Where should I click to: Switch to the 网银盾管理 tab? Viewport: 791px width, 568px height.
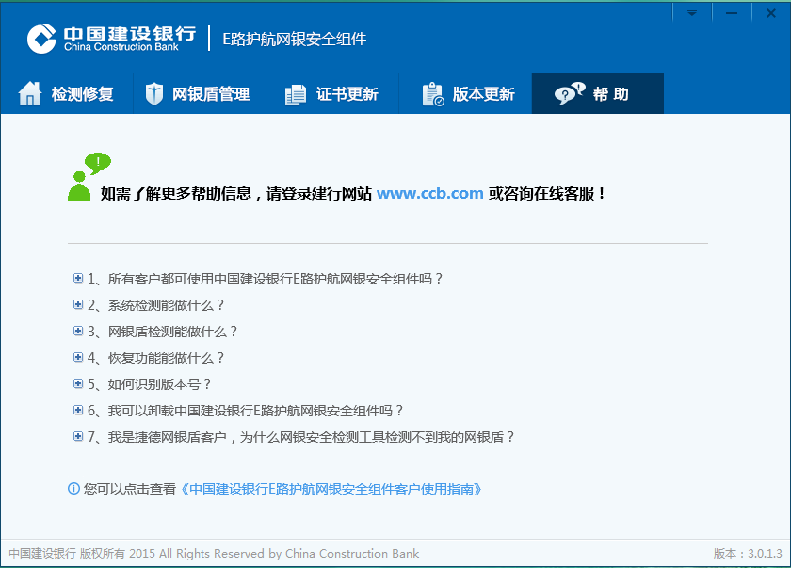pos(200,93)
